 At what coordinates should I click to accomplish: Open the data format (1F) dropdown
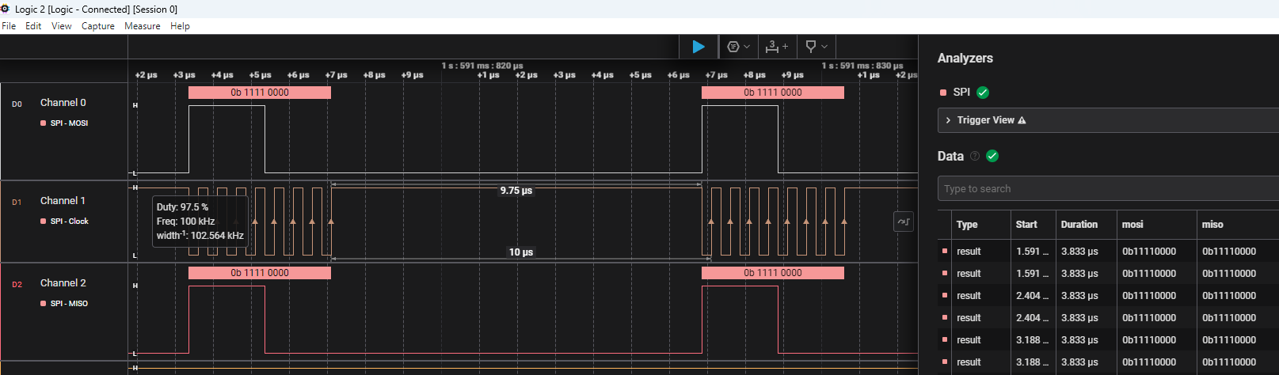[x=738, y=47]
